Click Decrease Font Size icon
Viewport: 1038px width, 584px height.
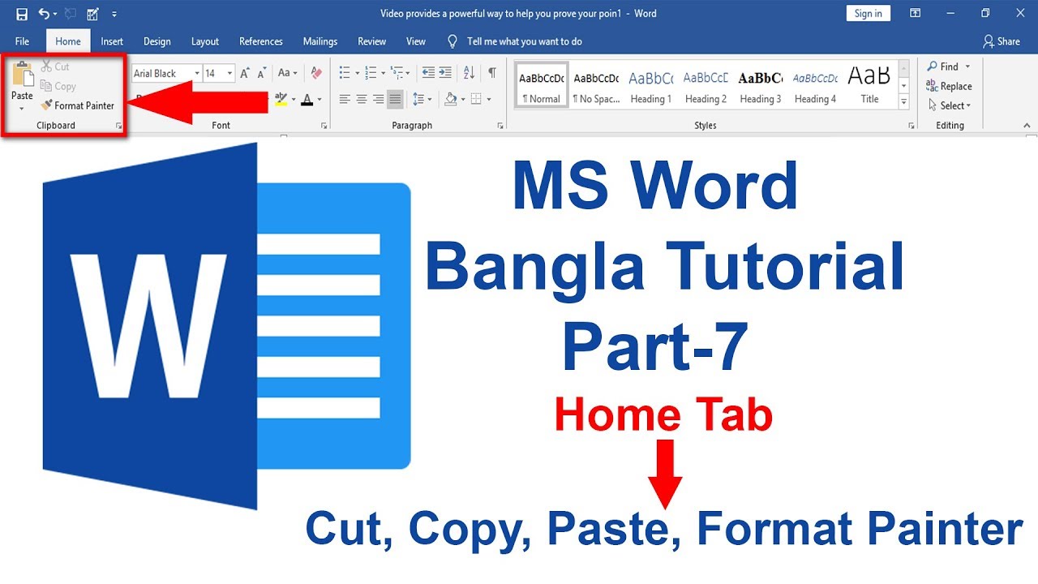click(261, 73)
